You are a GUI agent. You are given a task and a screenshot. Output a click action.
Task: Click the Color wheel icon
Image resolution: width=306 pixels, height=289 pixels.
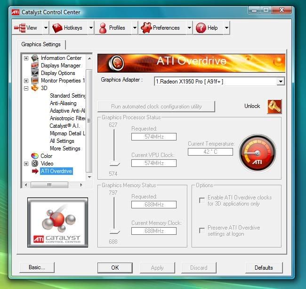[35, 156]
